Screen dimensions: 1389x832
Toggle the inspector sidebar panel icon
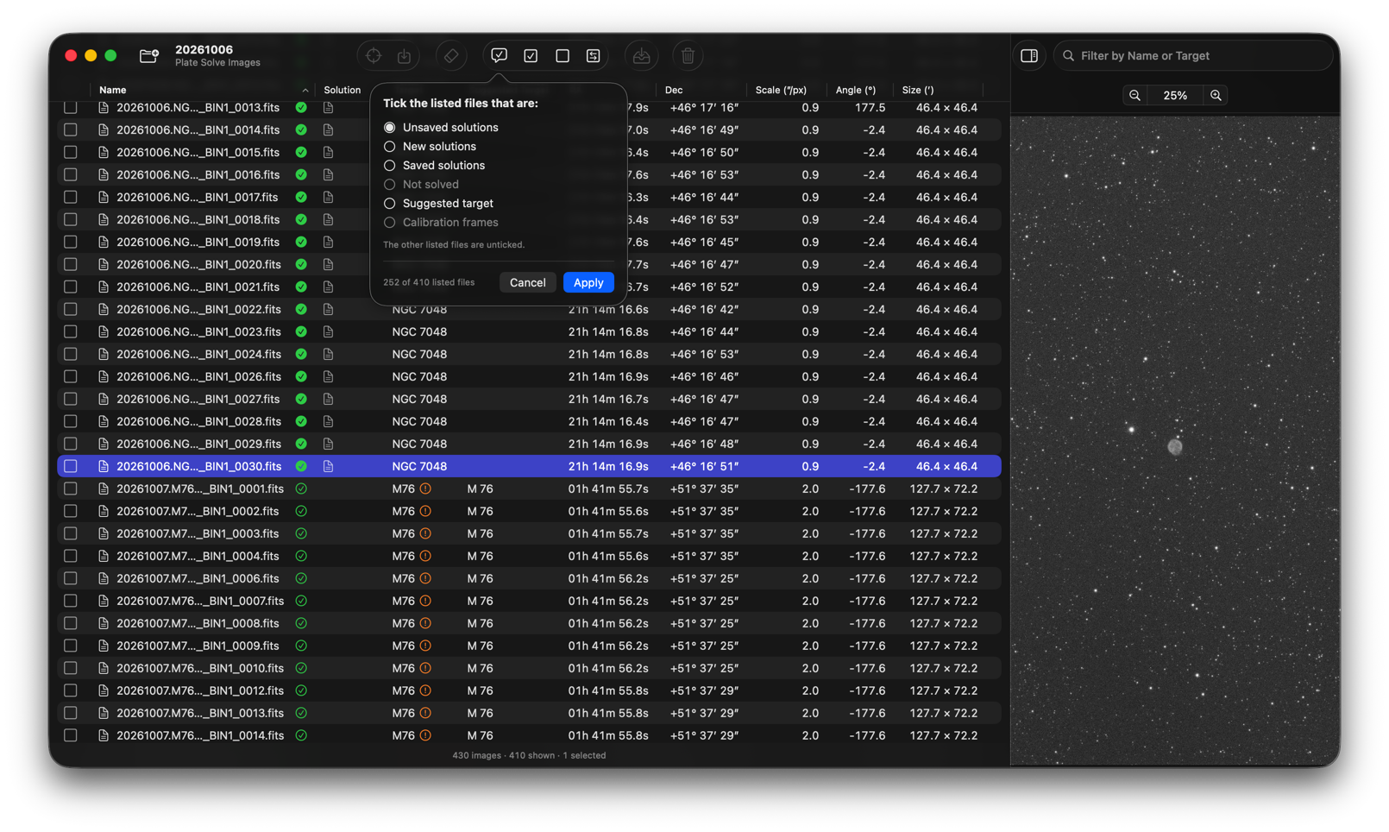pyautogui.click(x=1029, y=56)
